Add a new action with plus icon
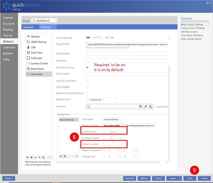 click(x=27, y=157)
